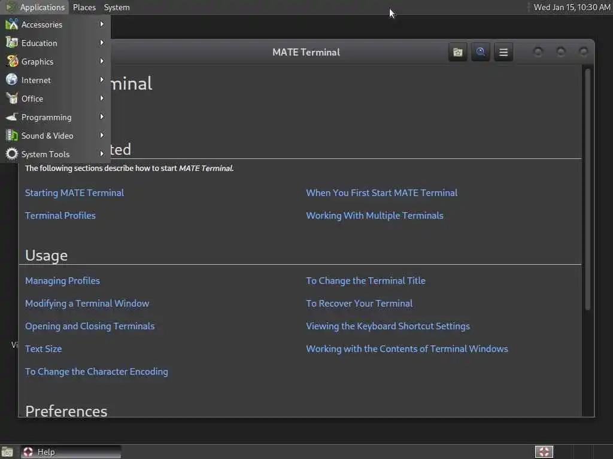Expand the Programming submenu arrow
The height and width of the screenshot is (459, 613).
point(102,117)
